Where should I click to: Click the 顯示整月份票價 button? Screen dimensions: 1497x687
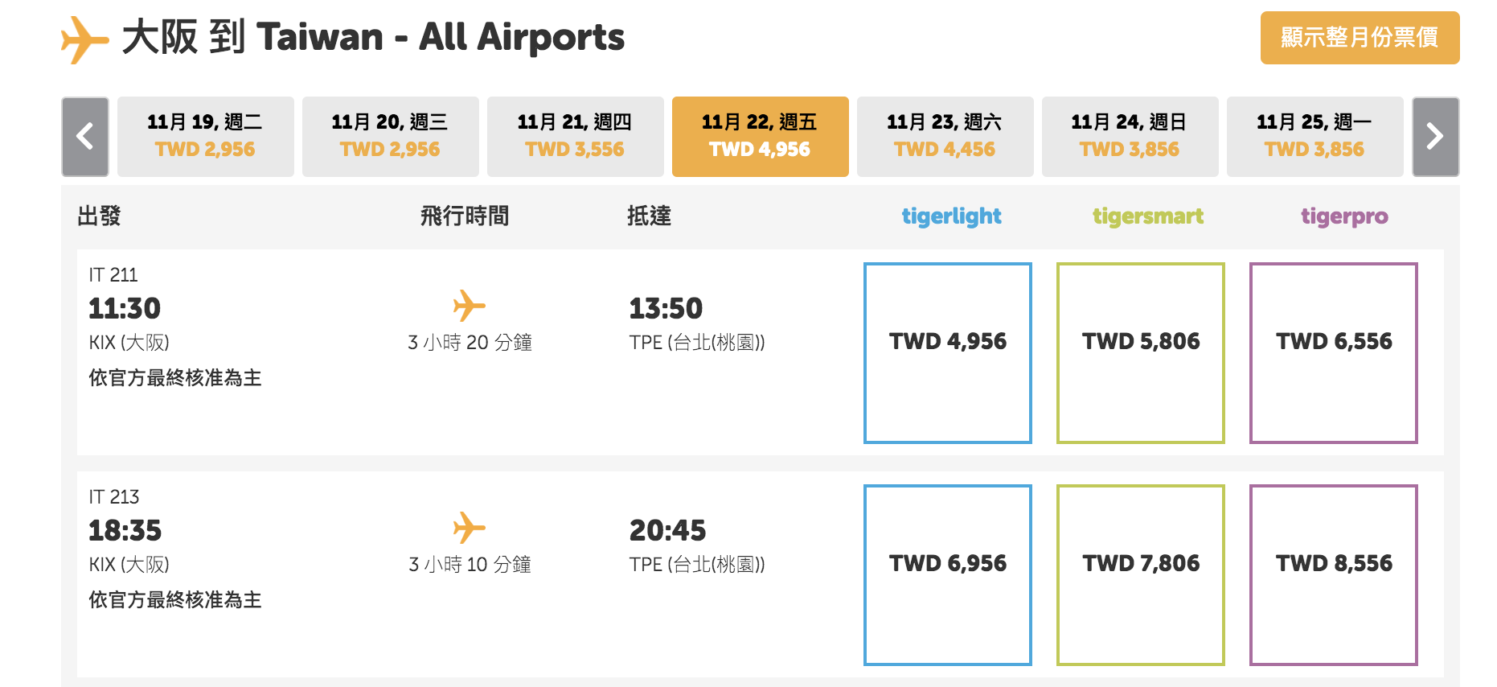point(1360,38)
